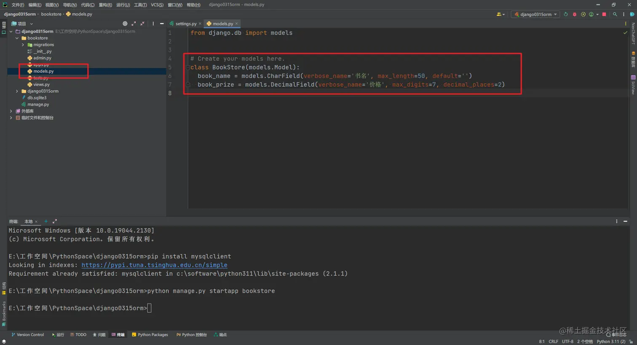Switch to the settings.py editor tab
Image resolution: width=637 pixels, height=345 pixels.
point(186,24)
